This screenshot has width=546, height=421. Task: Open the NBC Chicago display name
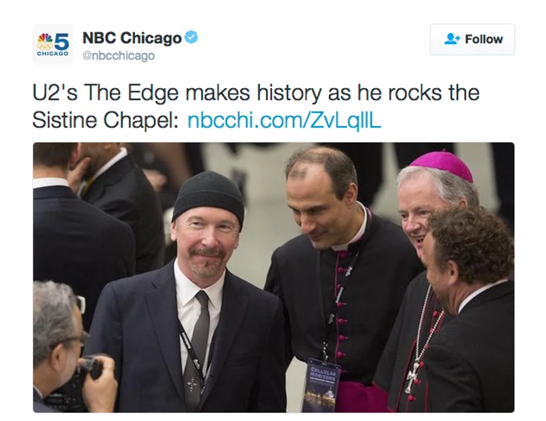click(132, 37)
